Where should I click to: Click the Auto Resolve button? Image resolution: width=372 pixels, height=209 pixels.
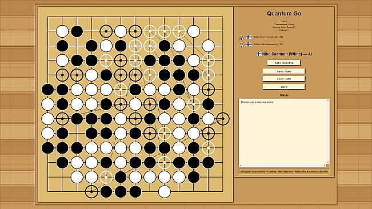point(284,63)
